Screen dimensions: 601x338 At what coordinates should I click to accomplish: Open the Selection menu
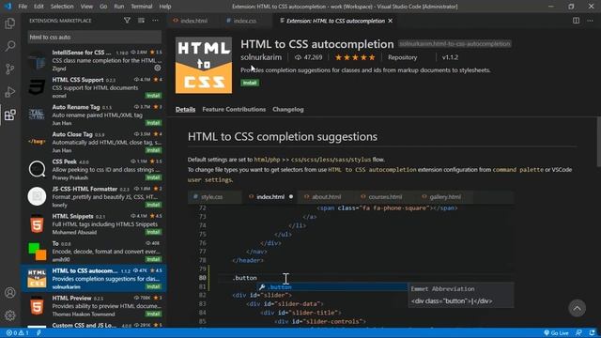click(x=62, y=7)
